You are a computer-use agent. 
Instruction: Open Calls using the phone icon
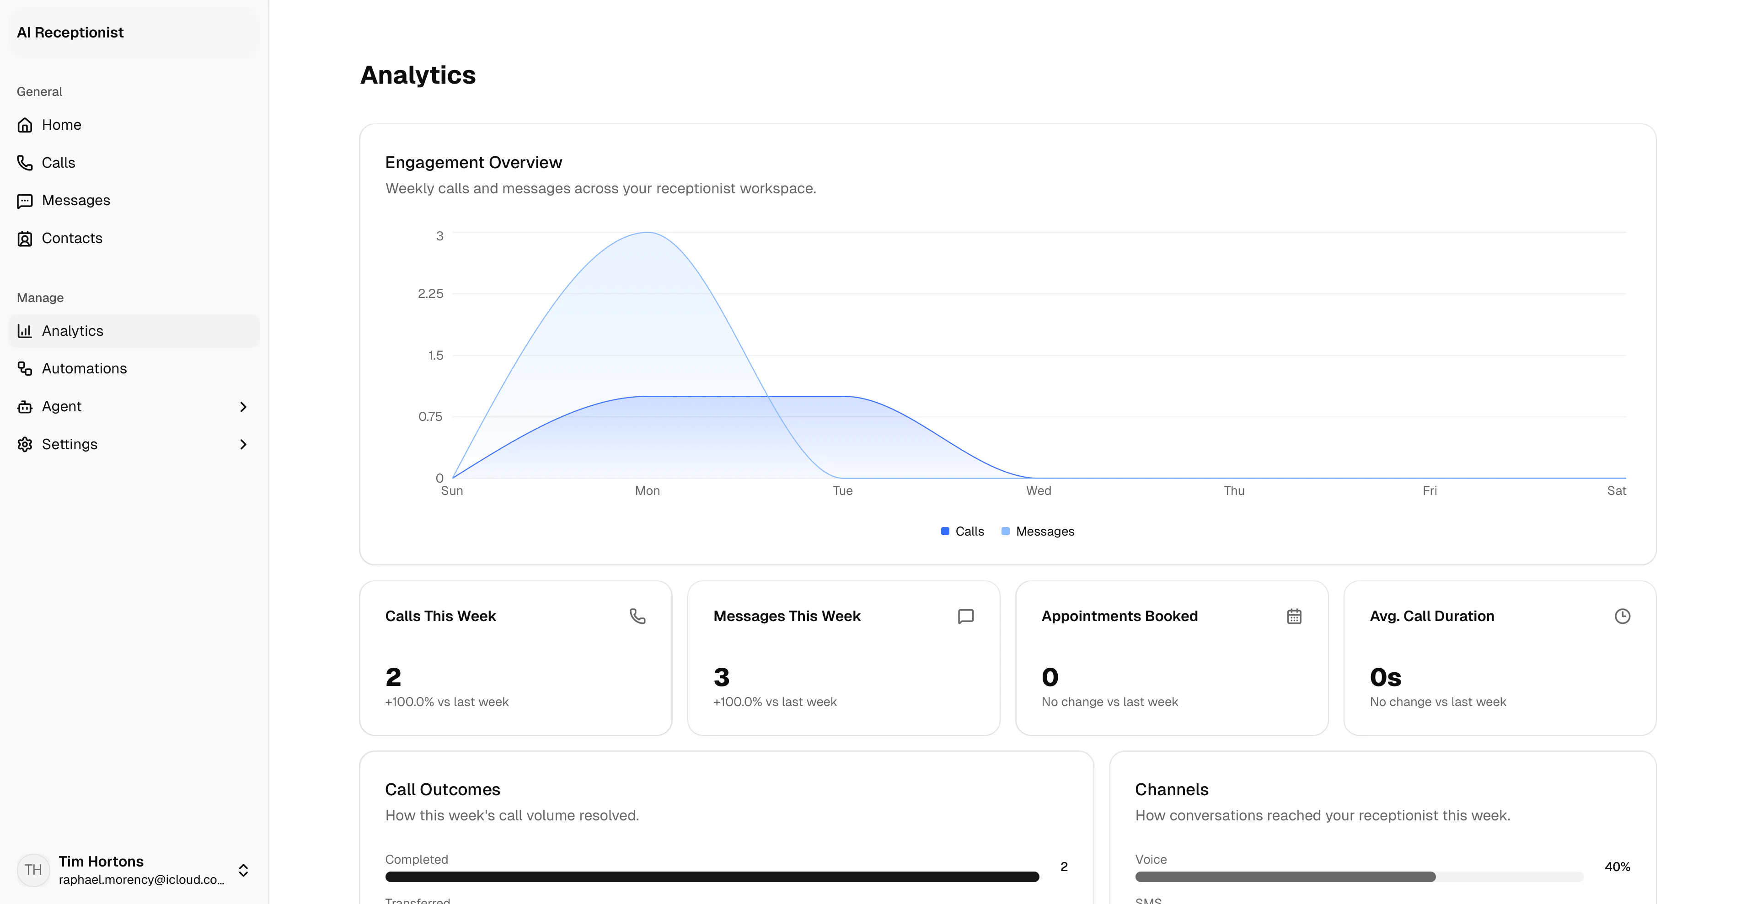(25, 163)
